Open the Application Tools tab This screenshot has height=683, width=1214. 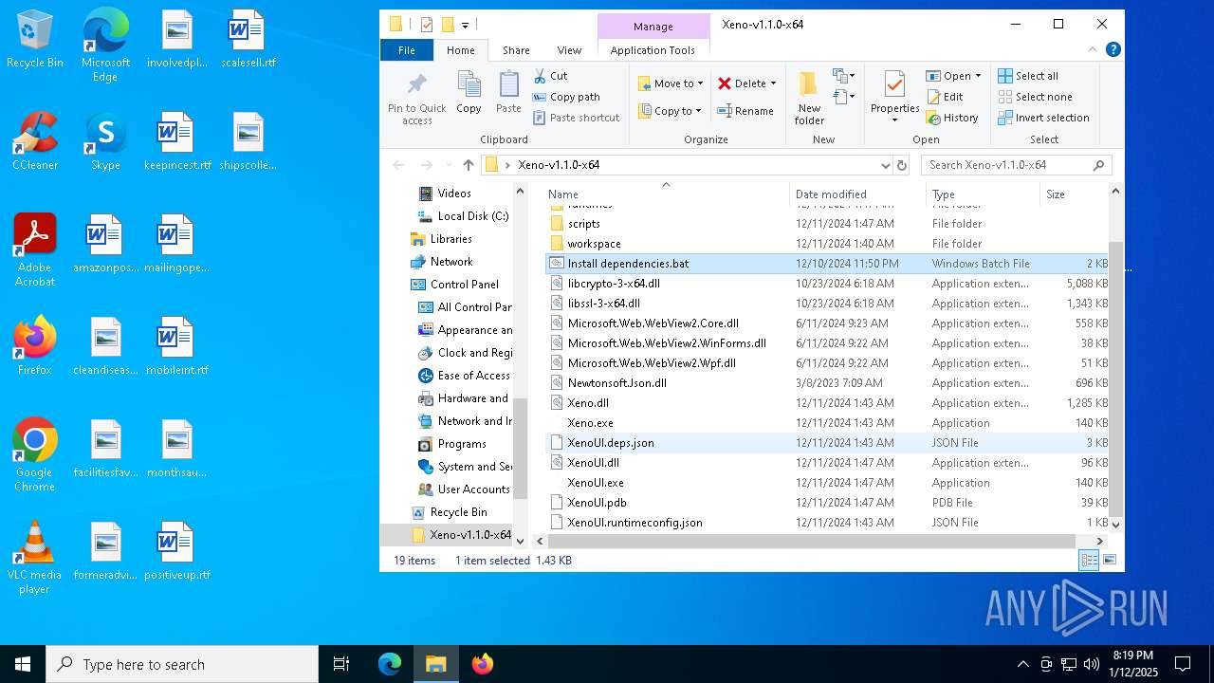pyautogui.click(x=653, y=50)
